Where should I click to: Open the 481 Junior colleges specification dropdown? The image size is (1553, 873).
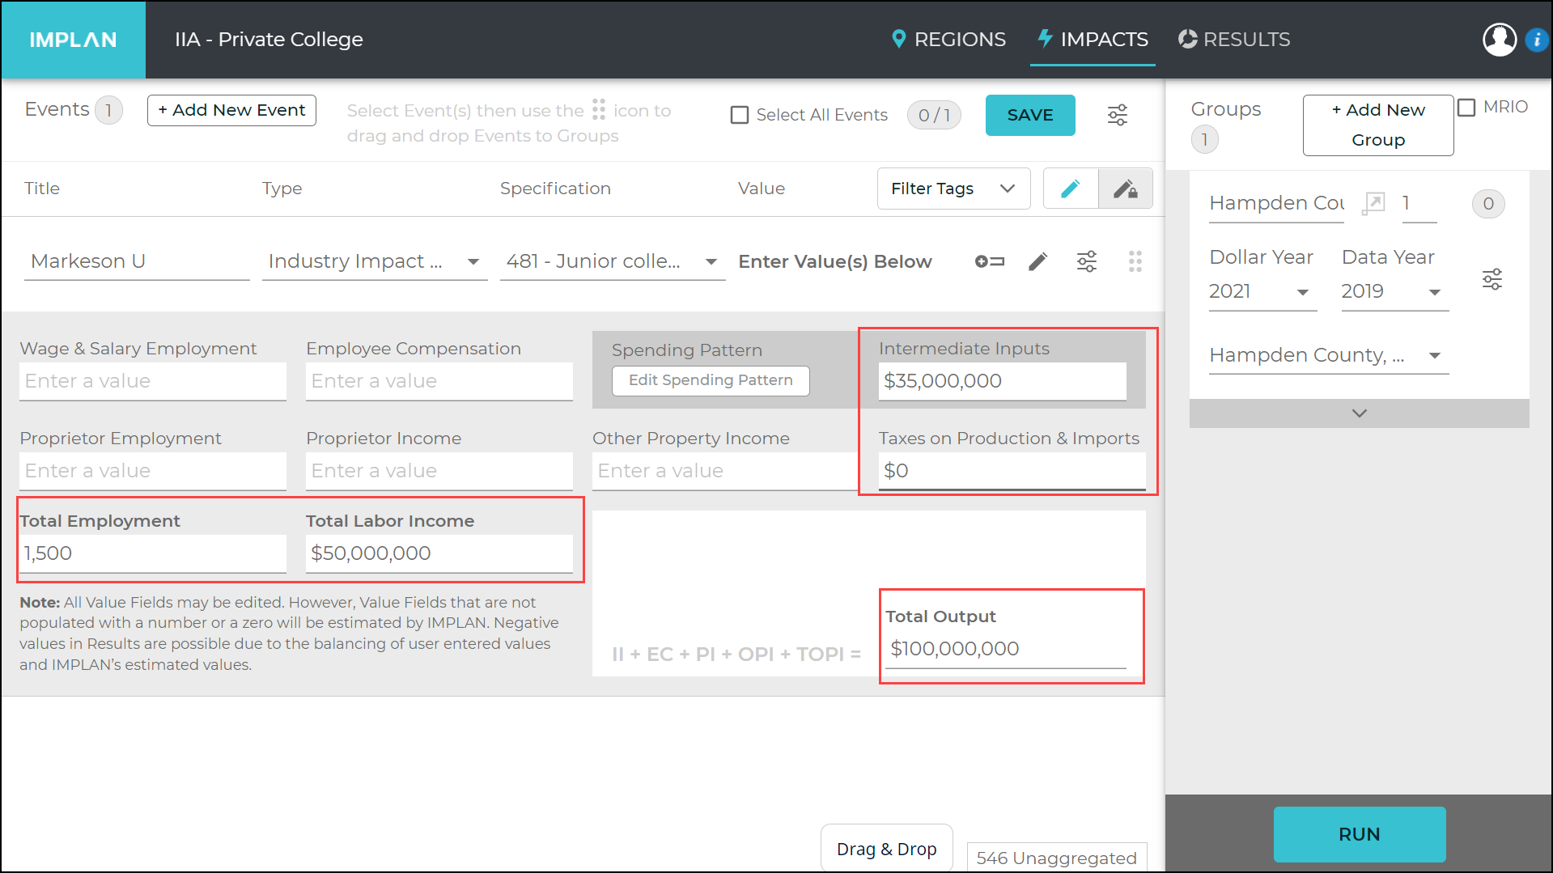pyautogui.click(x=613, y=261)
